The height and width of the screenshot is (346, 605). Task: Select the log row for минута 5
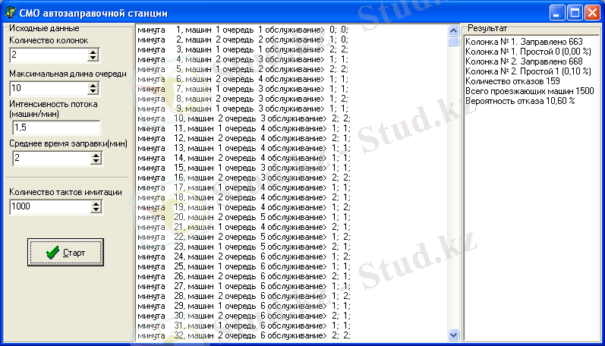click(x=243, y=70)
